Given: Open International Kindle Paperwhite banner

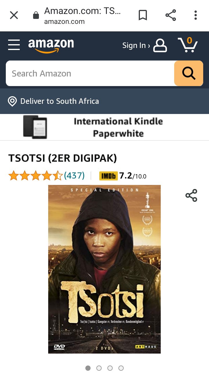Looking at the screenshot, I should click(105, 127).
